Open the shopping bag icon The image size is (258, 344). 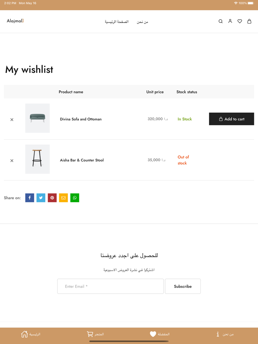tap(249, 21)
